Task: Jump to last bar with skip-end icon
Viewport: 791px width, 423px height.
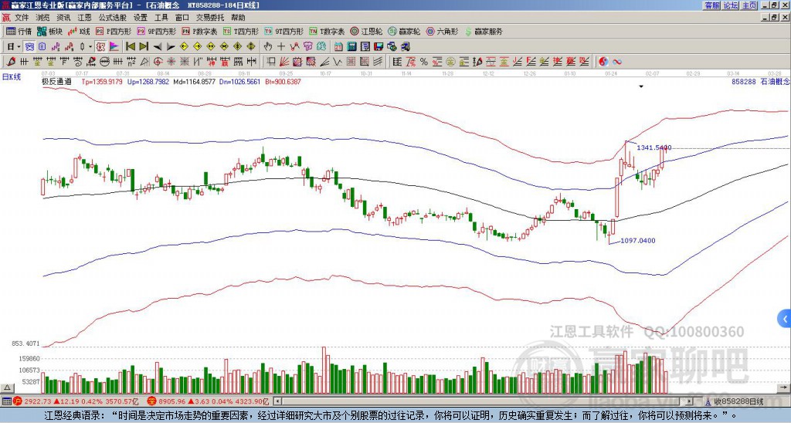Action: 144,47
